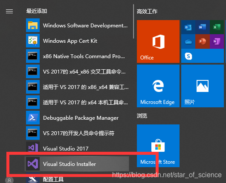Click 适用于 VS 2017 的 x64 本机工具命... text

pos(85,103)
